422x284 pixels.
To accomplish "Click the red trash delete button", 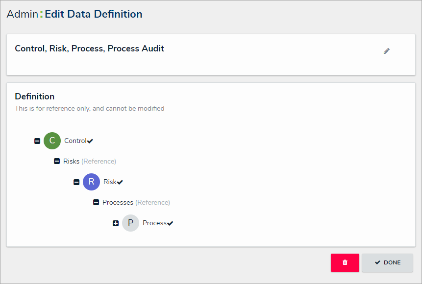I will coord(345,262).
